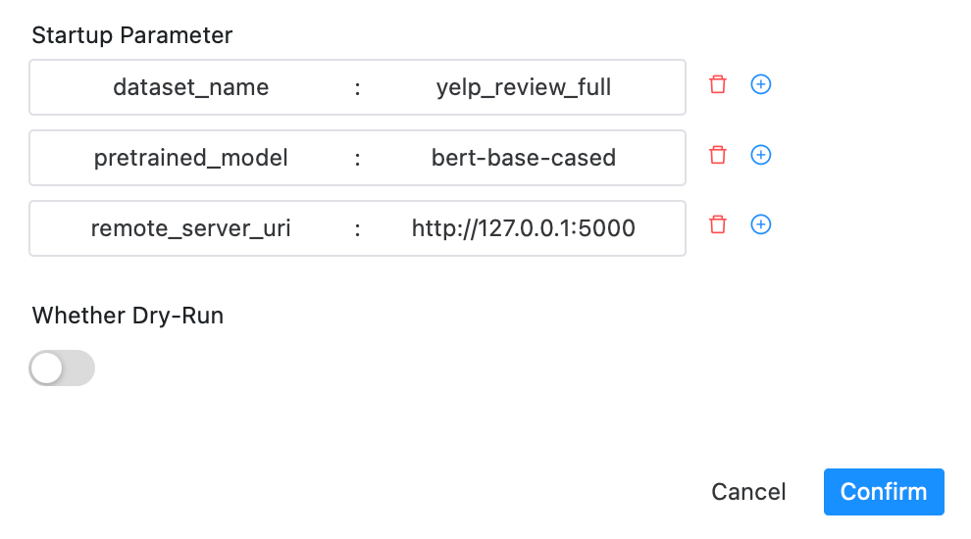Click the colon separator in dataset_name row

pyautogui.click(x=358, y=87)
